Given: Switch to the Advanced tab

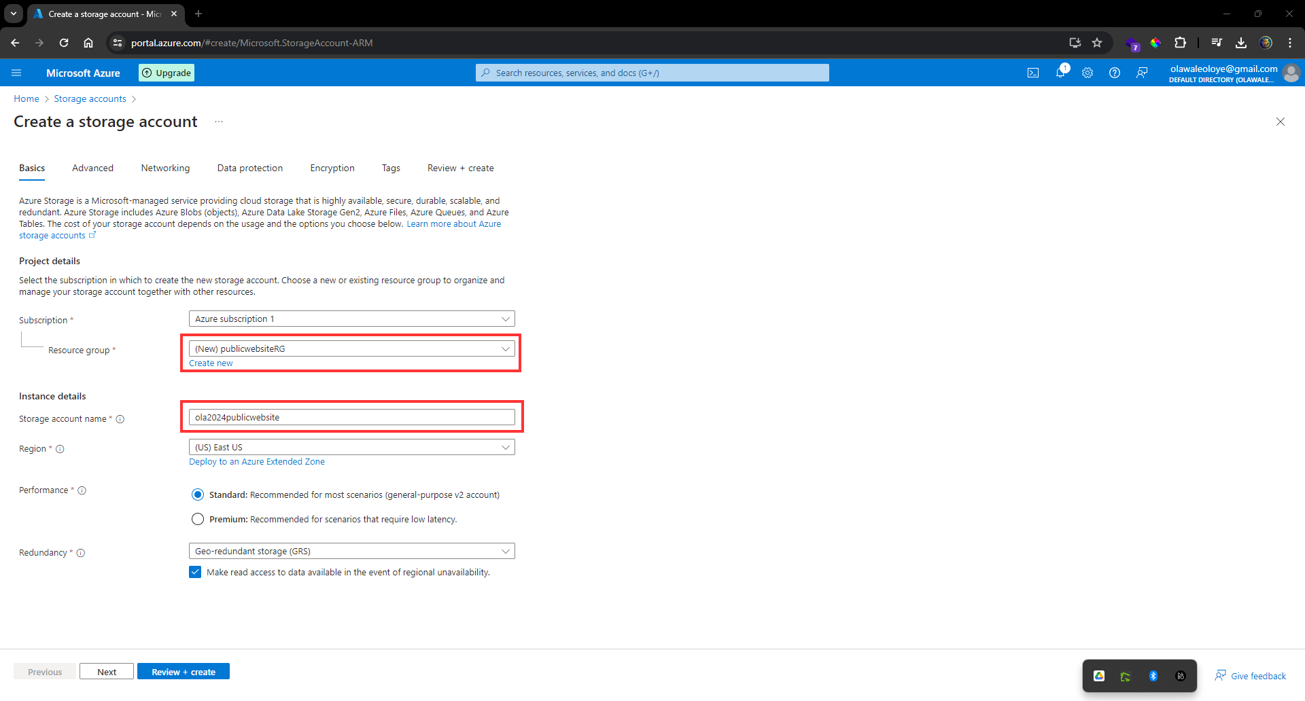Looking at the screenshot, I should click(x=92, y=168).
